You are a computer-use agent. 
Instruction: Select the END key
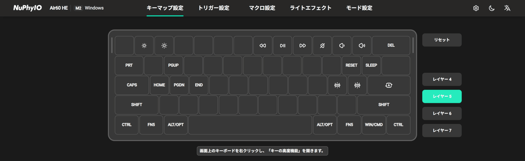point(199,85)
